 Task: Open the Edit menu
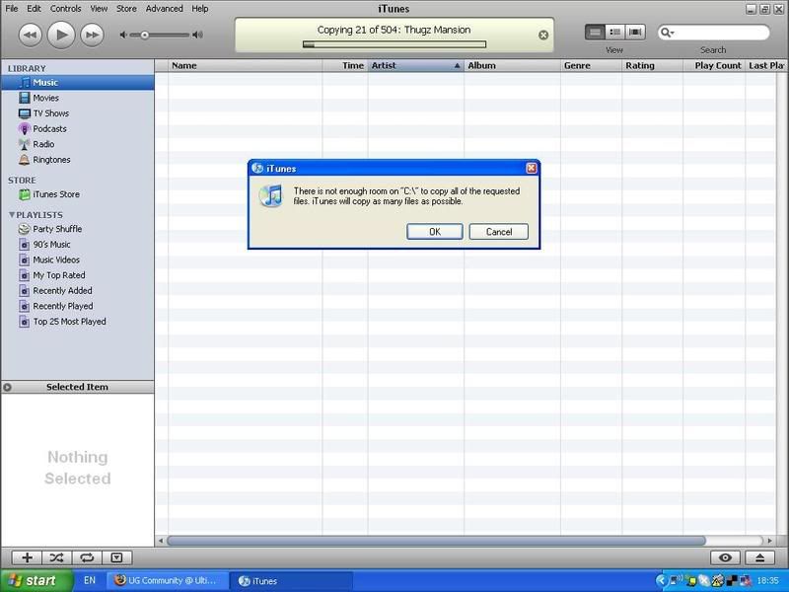click(35, 9)
